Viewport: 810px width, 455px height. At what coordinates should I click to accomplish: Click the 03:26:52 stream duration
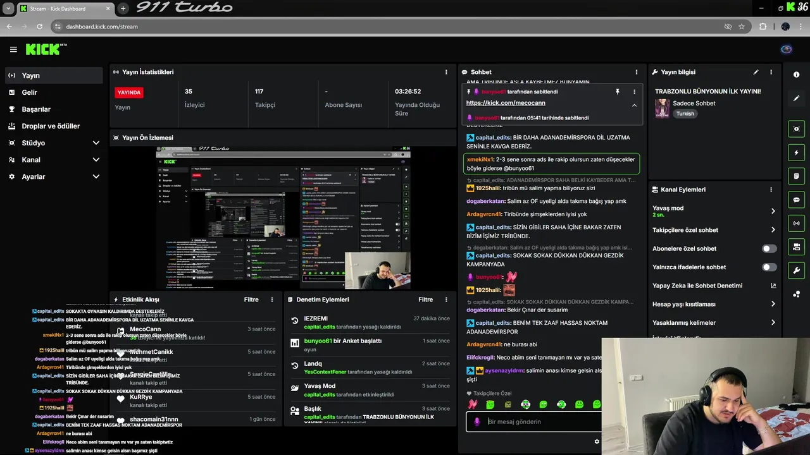(408, 92)
